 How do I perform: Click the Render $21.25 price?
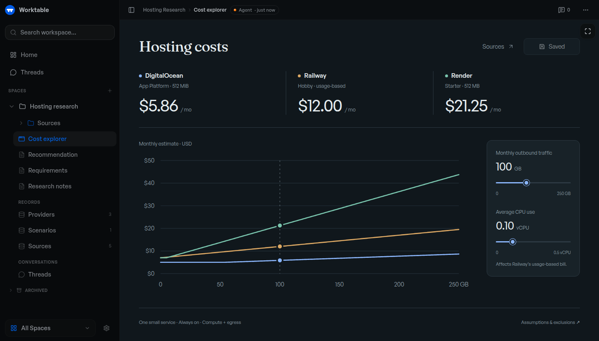[466, 106]
